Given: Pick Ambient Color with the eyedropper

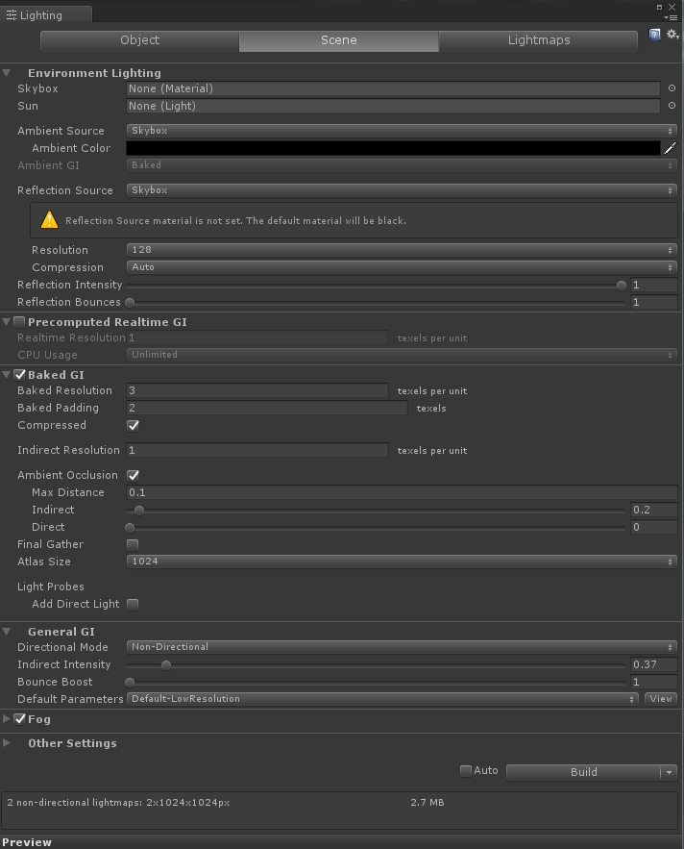Looking at the screenshot, I should (x=670, y=148).
